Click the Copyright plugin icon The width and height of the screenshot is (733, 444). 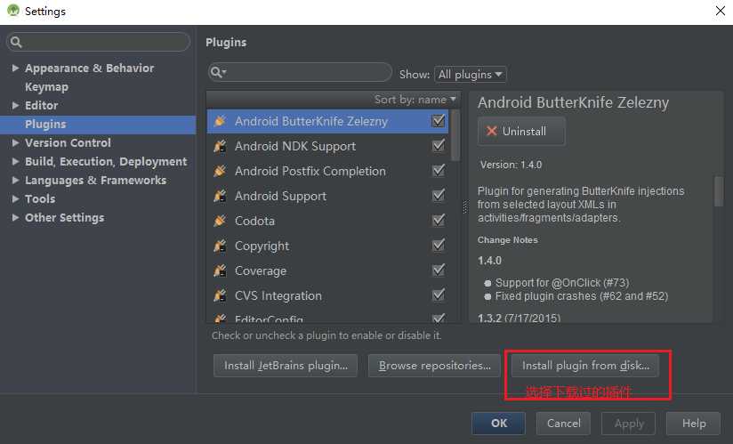[220, 246]
